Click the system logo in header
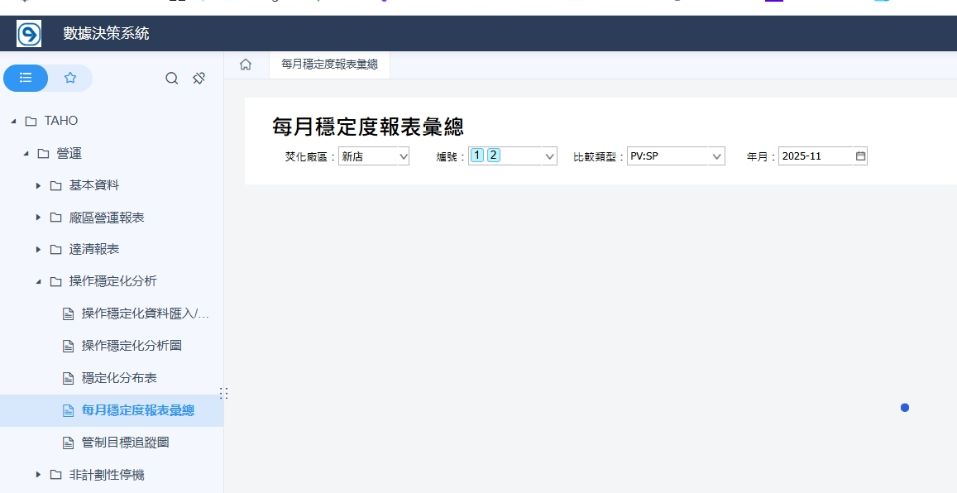 [29, 34]
